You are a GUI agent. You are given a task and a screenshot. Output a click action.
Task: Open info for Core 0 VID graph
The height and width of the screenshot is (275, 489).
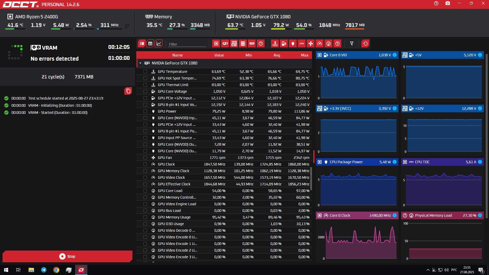[x=395, y=55]
